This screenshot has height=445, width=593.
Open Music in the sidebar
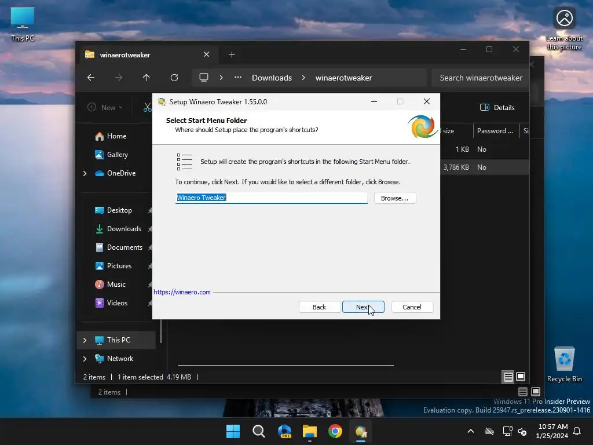pyautogui.click(x=116, y=284)
